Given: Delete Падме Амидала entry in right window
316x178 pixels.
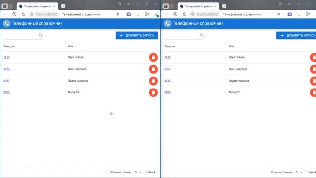Looking at the screenshot, I should point(313,81).
